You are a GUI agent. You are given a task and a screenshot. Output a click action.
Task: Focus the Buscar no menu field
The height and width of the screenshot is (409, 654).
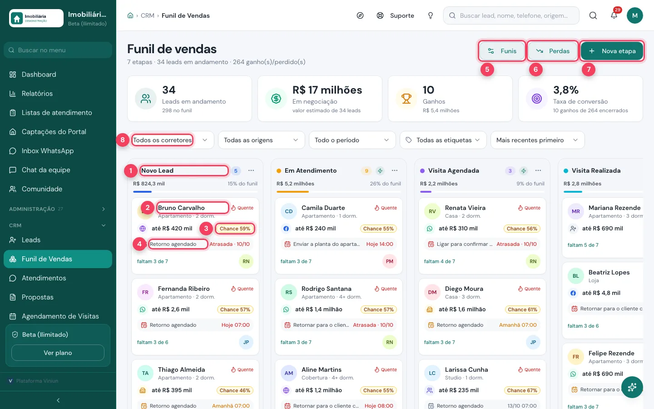coord(58,50)
